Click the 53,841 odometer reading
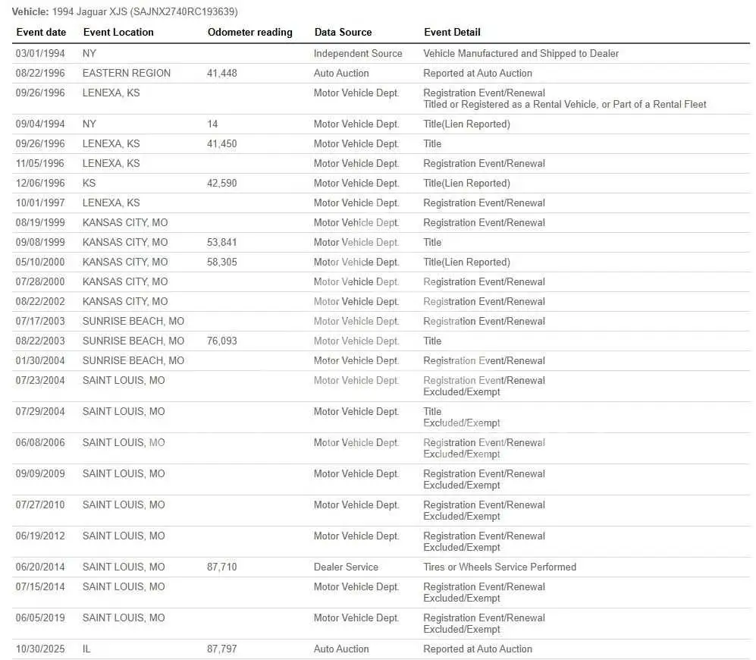This screenshot has width=756, height=660. (221, 243)
